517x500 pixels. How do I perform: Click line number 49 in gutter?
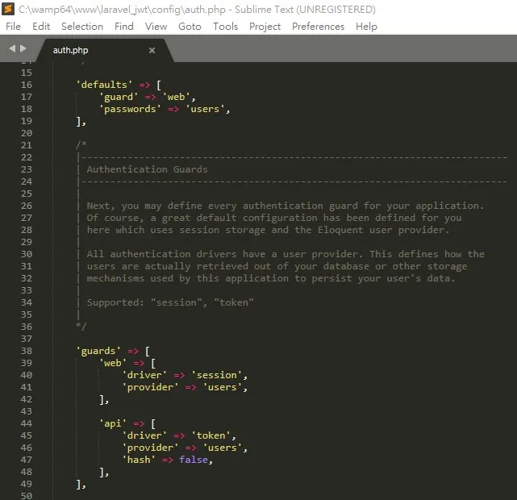coord(27,484)
